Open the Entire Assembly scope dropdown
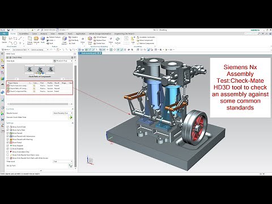 click(40, 50)
